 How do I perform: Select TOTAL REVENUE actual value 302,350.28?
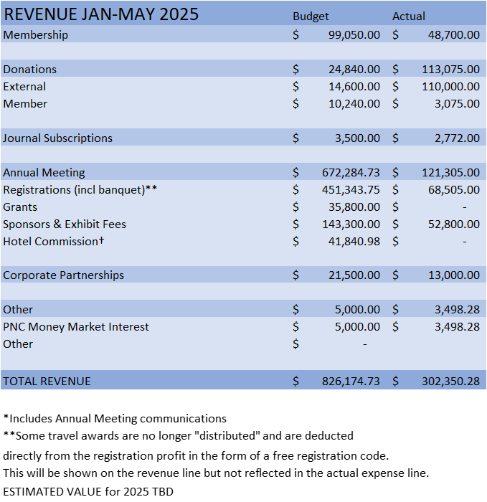450,381
